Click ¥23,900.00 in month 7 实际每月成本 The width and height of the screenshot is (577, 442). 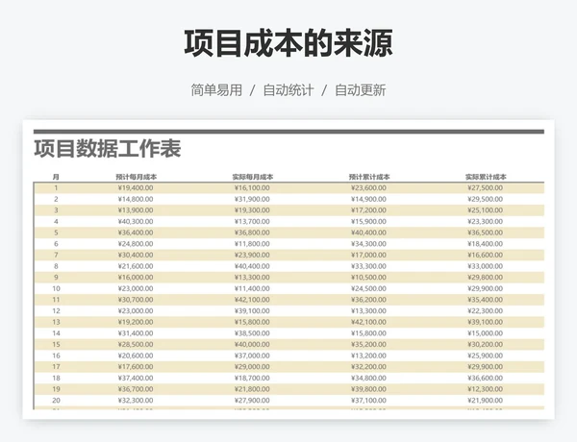[252, 255]
